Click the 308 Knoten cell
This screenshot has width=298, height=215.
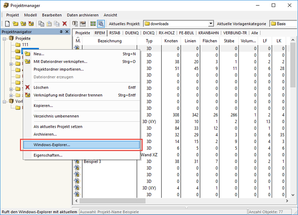click(171, 115)
